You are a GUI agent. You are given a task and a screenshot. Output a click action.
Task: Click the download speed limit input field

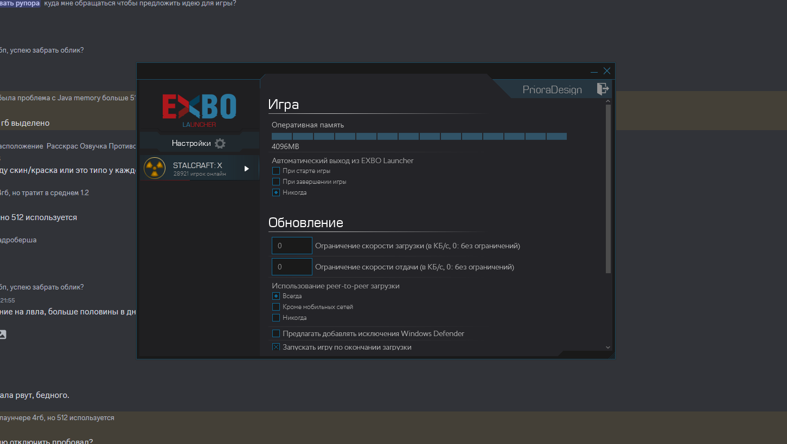292,246
